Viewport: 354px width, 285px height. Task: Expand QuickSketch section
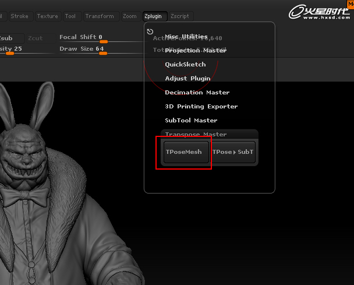coord(185,65)
